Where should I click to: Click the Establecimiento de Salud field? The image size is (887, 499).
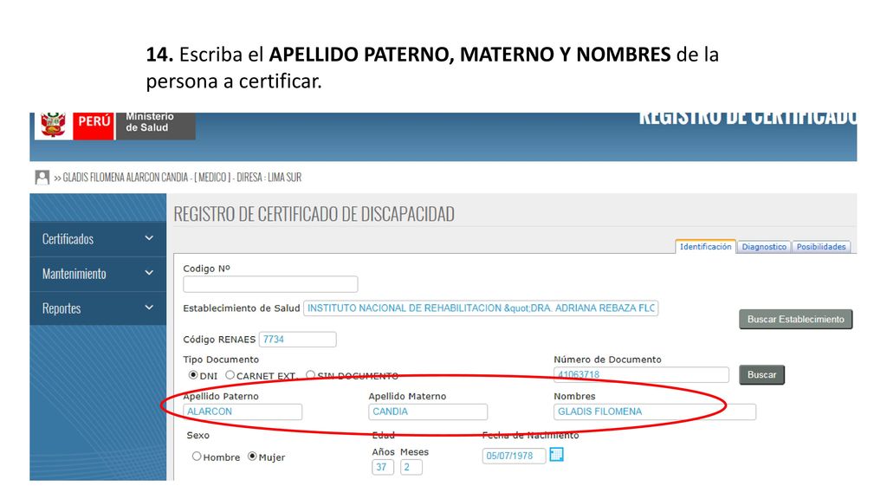pos(481,308)
